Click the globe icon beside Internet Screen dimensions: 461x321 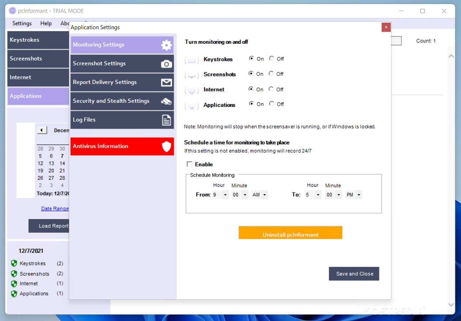point(192,90)
